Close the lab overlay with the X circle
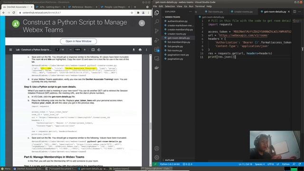Viewport: 304px width, 171px height. coord(142,23)
